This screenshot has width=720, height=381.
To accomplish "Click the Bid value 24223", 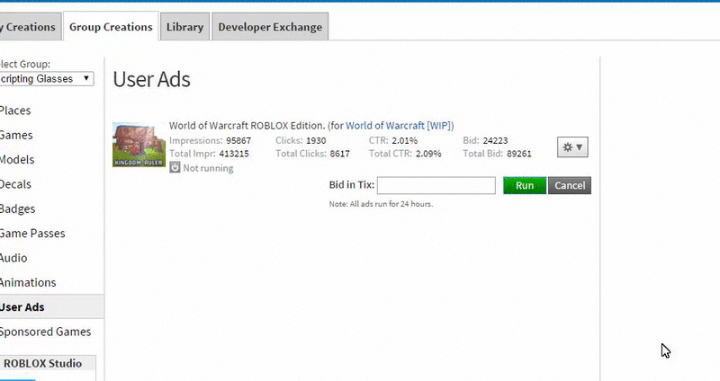I will click(495, 141).
